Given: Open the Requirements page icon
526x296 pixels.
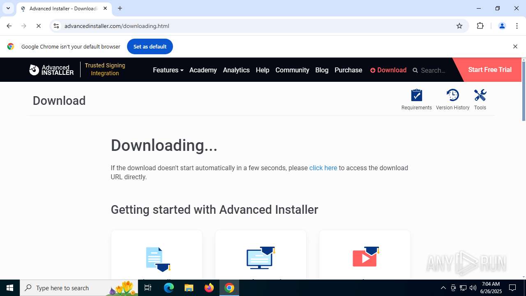Looking at the screenshot, I should tap(416, 95).
